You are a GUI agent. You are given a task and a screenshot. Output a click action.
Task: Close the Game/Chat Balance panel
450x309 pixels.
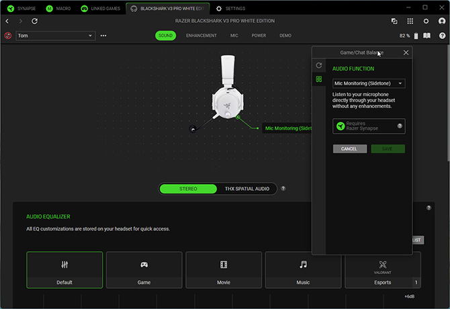point(406,52)
